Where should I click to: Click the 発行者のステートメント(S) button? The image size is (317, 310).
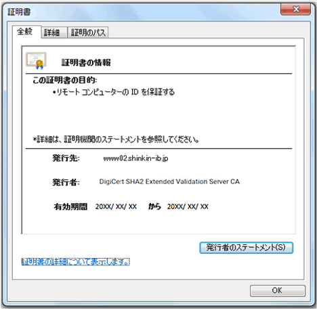tap(246, 248)
